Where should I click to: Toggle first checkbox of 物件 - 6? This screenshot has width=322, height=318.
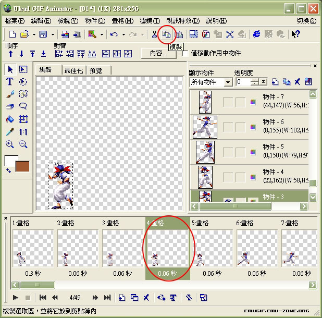point(228,127)
